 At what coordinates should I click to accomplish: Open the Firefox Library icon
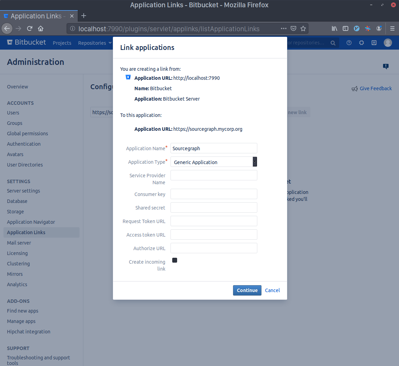pos(334,28)
